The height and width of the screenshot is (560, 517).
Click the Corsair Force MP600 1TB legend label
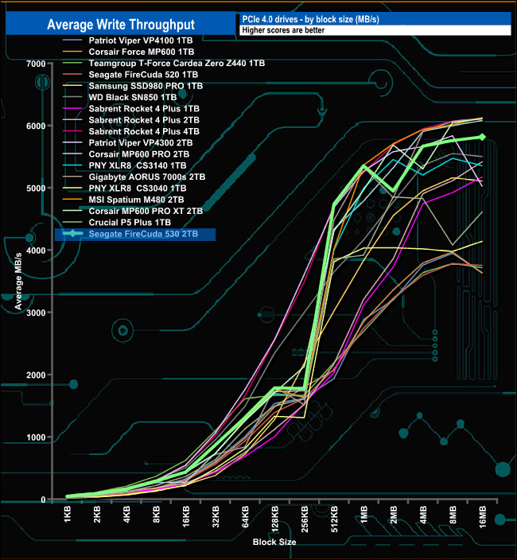[x=142, y=52]
